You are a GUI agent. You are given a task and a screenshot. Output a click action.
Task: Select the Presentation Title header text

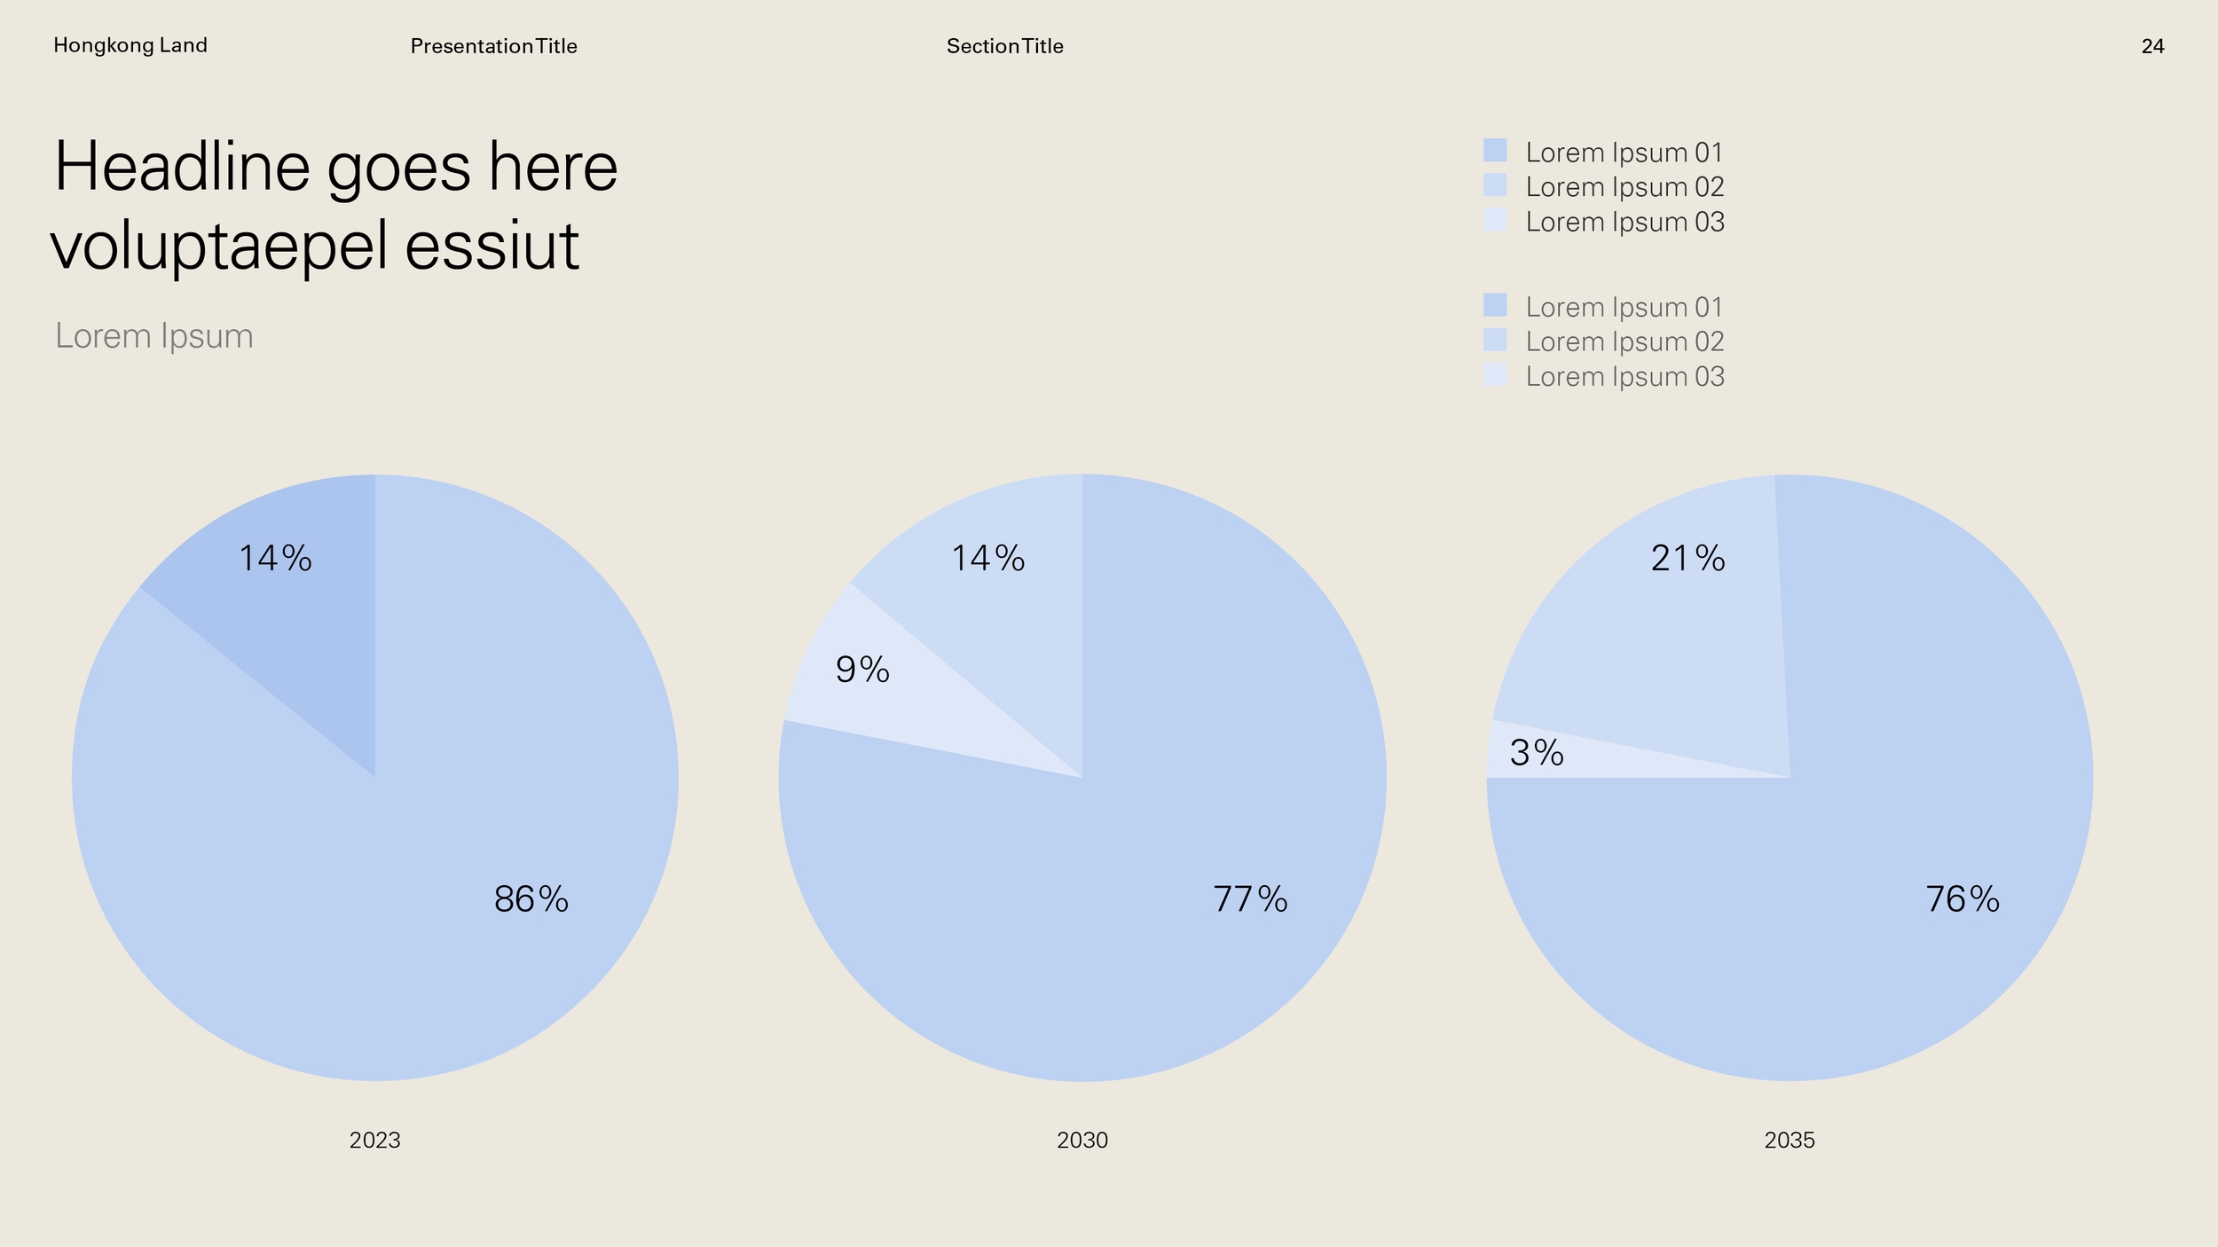(x=493, y=46)
